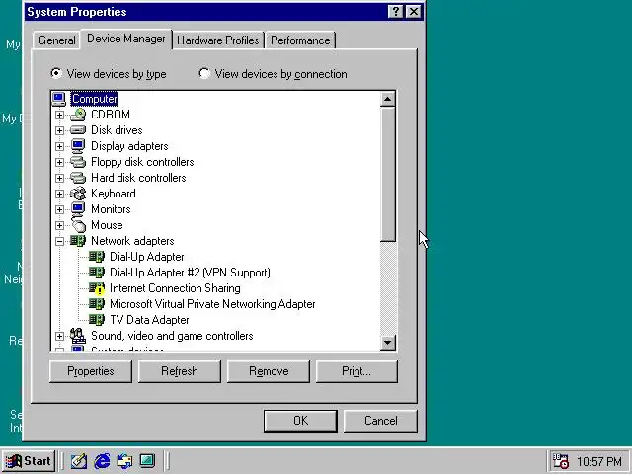Click the Display adapters monitor icon
Viewport: 632px width, 474px height.
point(78,146)
